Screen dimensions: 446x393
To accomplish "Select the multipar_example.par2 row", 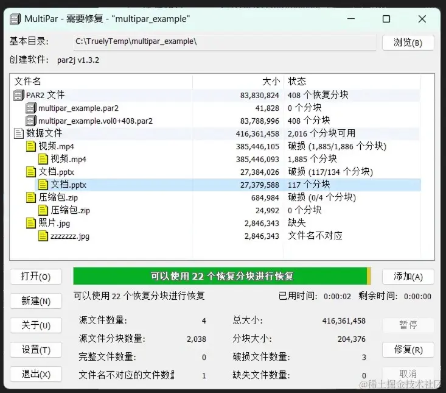I will pos(217,108).
